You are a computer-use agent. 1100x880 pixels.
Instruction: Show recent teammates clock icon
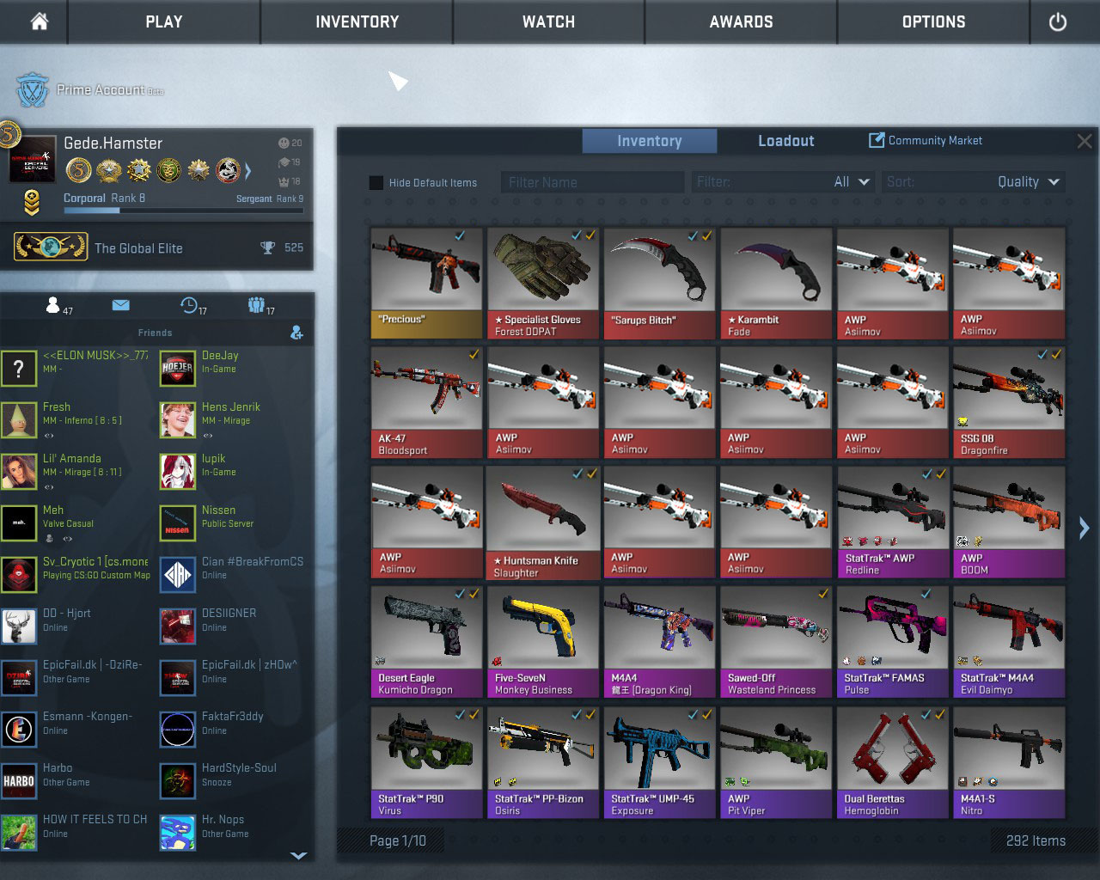click(189, 305)
